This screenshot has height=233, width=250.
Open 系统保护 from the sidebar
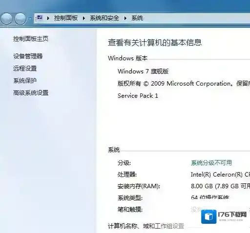[25, 81]
